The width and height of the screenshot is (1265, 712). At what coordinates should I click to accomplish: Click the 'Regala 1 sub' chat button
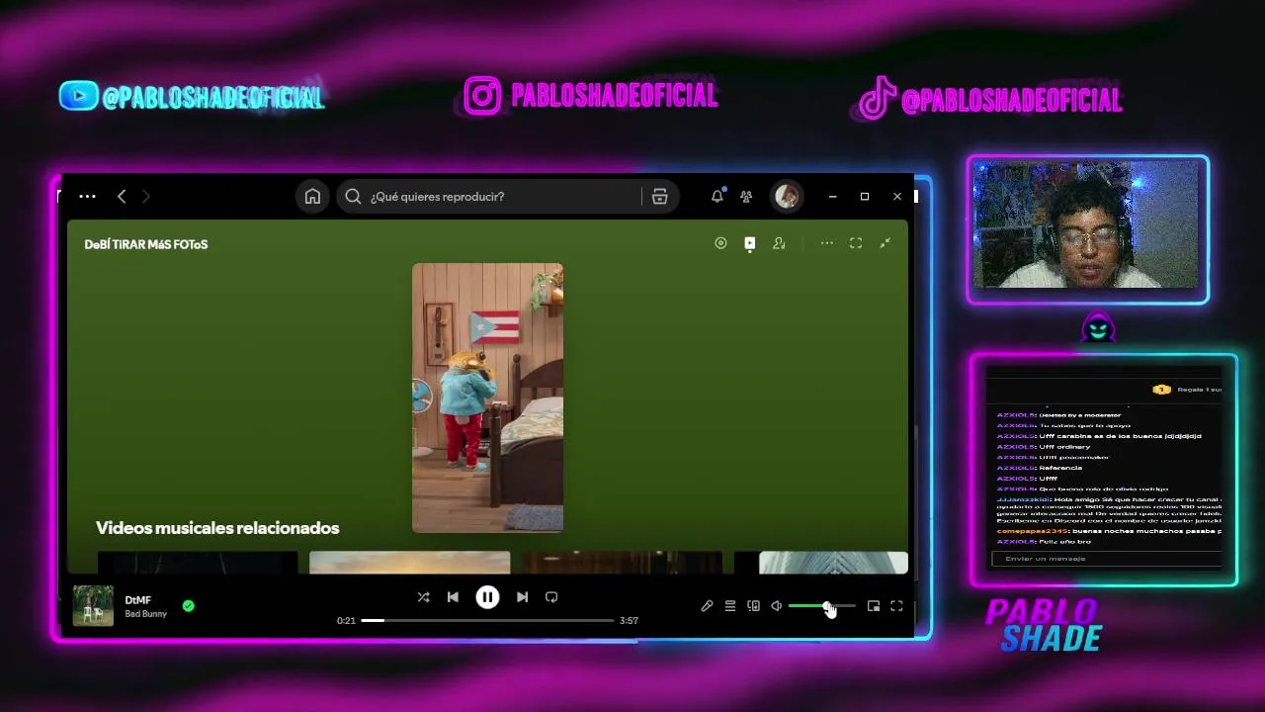pyautogui.click(x=1187, y=390)
